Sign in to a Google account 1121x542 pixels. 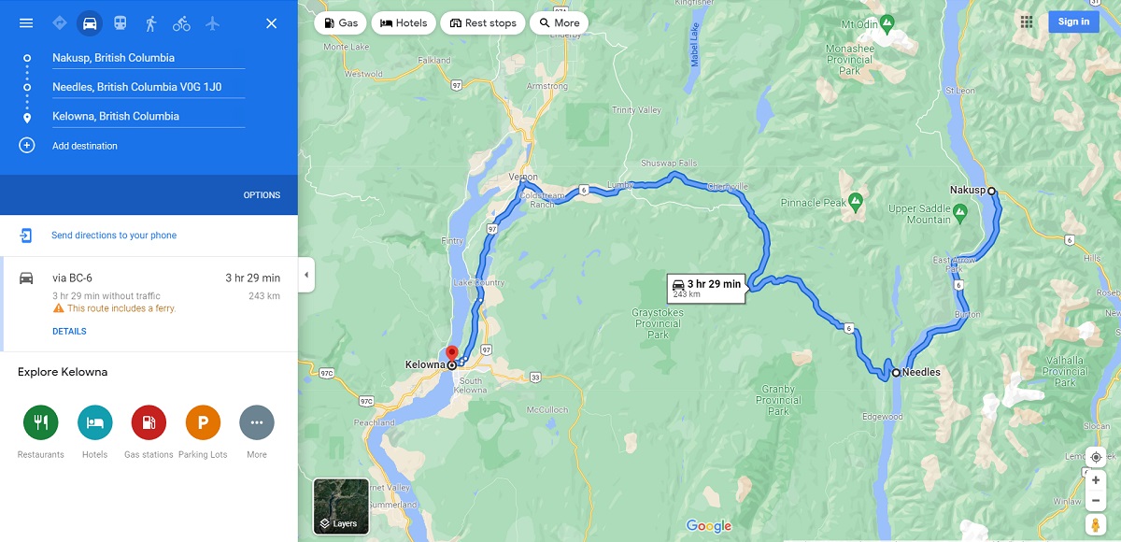(1073, 21)
